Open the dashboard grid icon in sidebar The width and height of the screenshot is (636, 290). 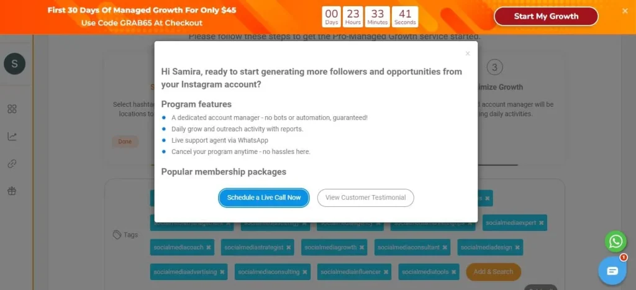coord(12,109)
